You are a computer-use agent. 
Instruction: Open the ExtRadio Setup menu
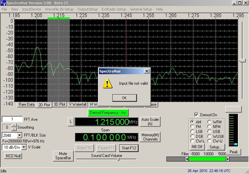[114, 9]
